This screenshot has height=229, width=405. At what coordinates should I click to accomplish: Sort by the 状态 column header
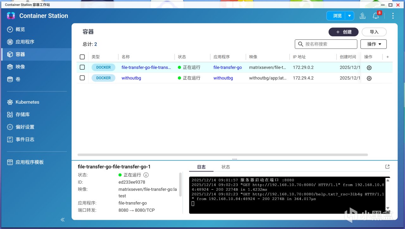(182, 57)
